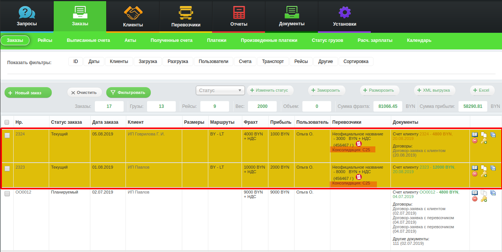Expand the Разгрузка filter

point(178,61)
